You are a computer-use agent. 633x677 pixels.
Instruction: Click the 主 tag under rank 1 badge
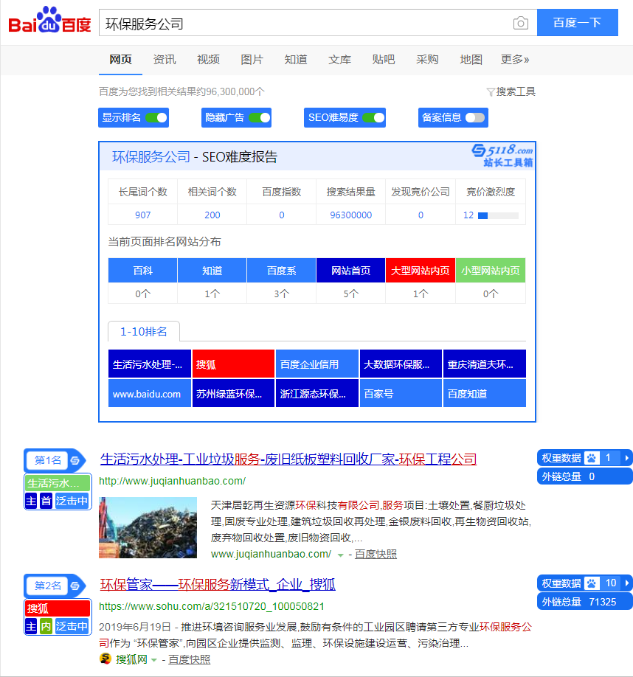click(31, 501)
